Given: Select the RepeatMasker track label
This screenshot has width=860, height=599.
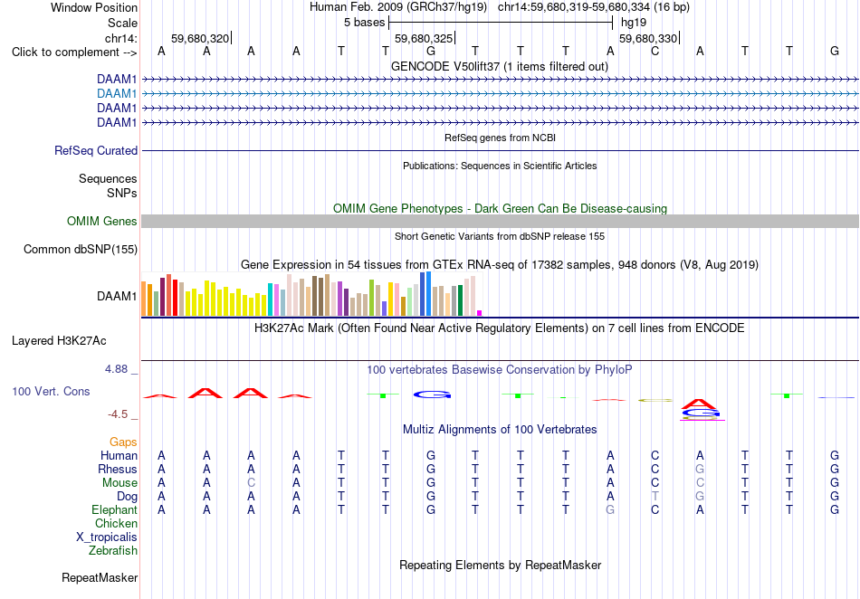Looking at the screenshot, I should [100, 577].
